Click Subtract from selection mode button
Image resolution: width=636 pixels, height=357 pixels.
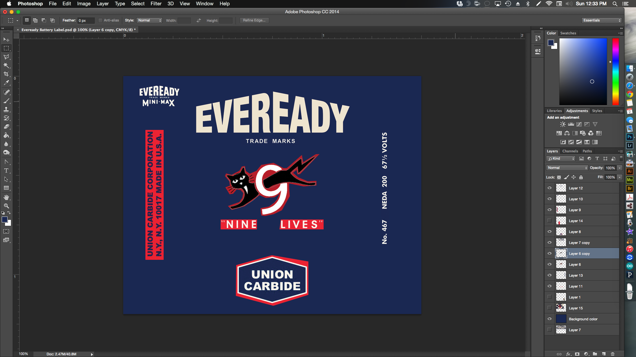[x=44, y=20]
